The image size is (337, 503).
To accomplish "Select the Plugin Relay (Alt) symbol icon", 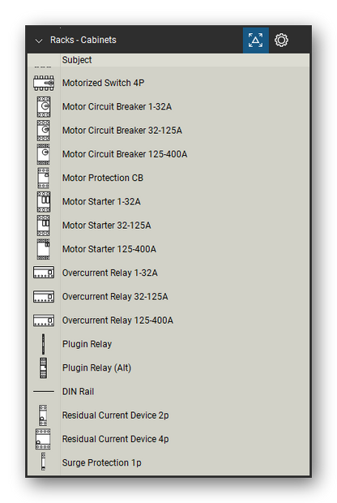I will (x=44, y=368).
